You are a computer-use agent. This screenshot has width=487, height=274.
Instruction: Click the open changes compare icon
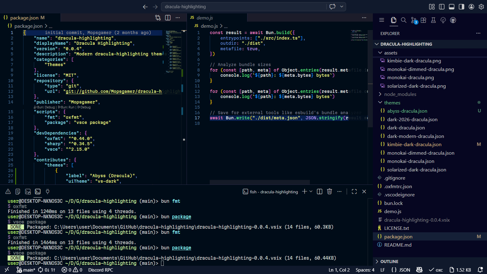tap(158, 18)
